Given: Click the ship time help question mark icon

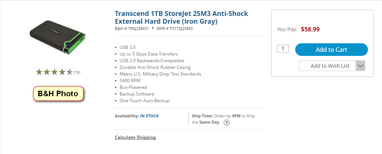Looking at the screenshot, I should 227,123.
